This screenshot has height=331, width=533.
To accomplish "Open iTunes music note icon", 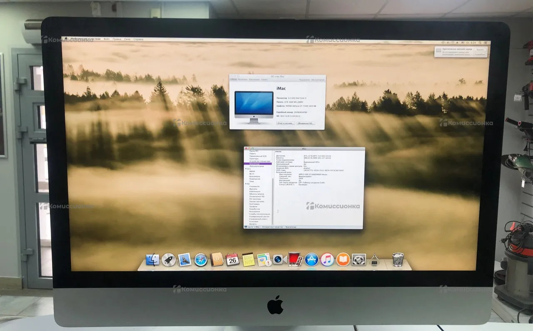I will (327, 260).
